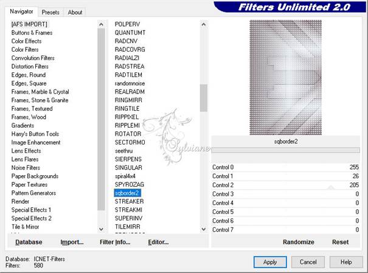Choose the RADSTREA filter
Screen dimensions: 368x273
click(x=130, y=66)
